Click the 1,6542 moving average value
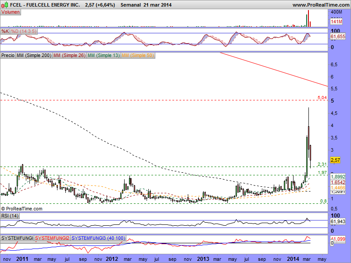 pos(338,182)
